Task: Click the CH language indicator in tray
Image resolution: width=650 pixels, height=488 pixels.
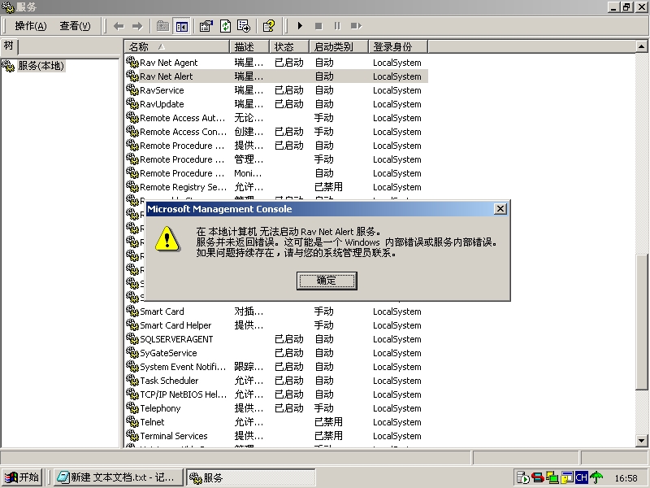Action: click(x=581, y=477)
